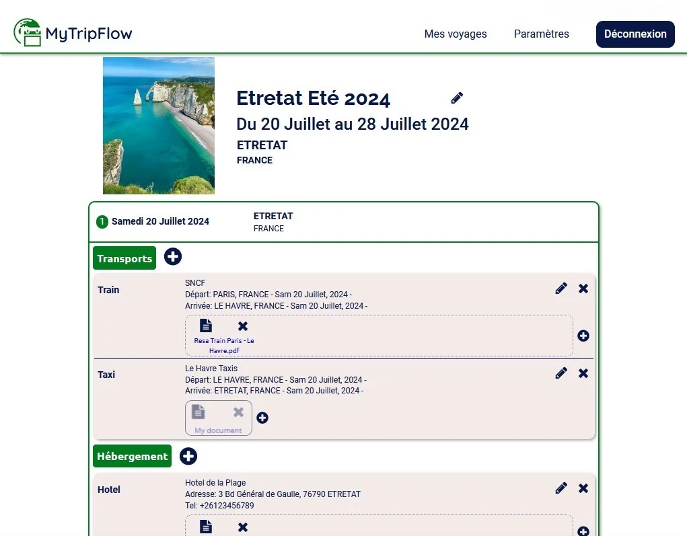Edit the Le Havre Taxis details
The width and height of the screenshot is (687, 536).
(561, 373)
